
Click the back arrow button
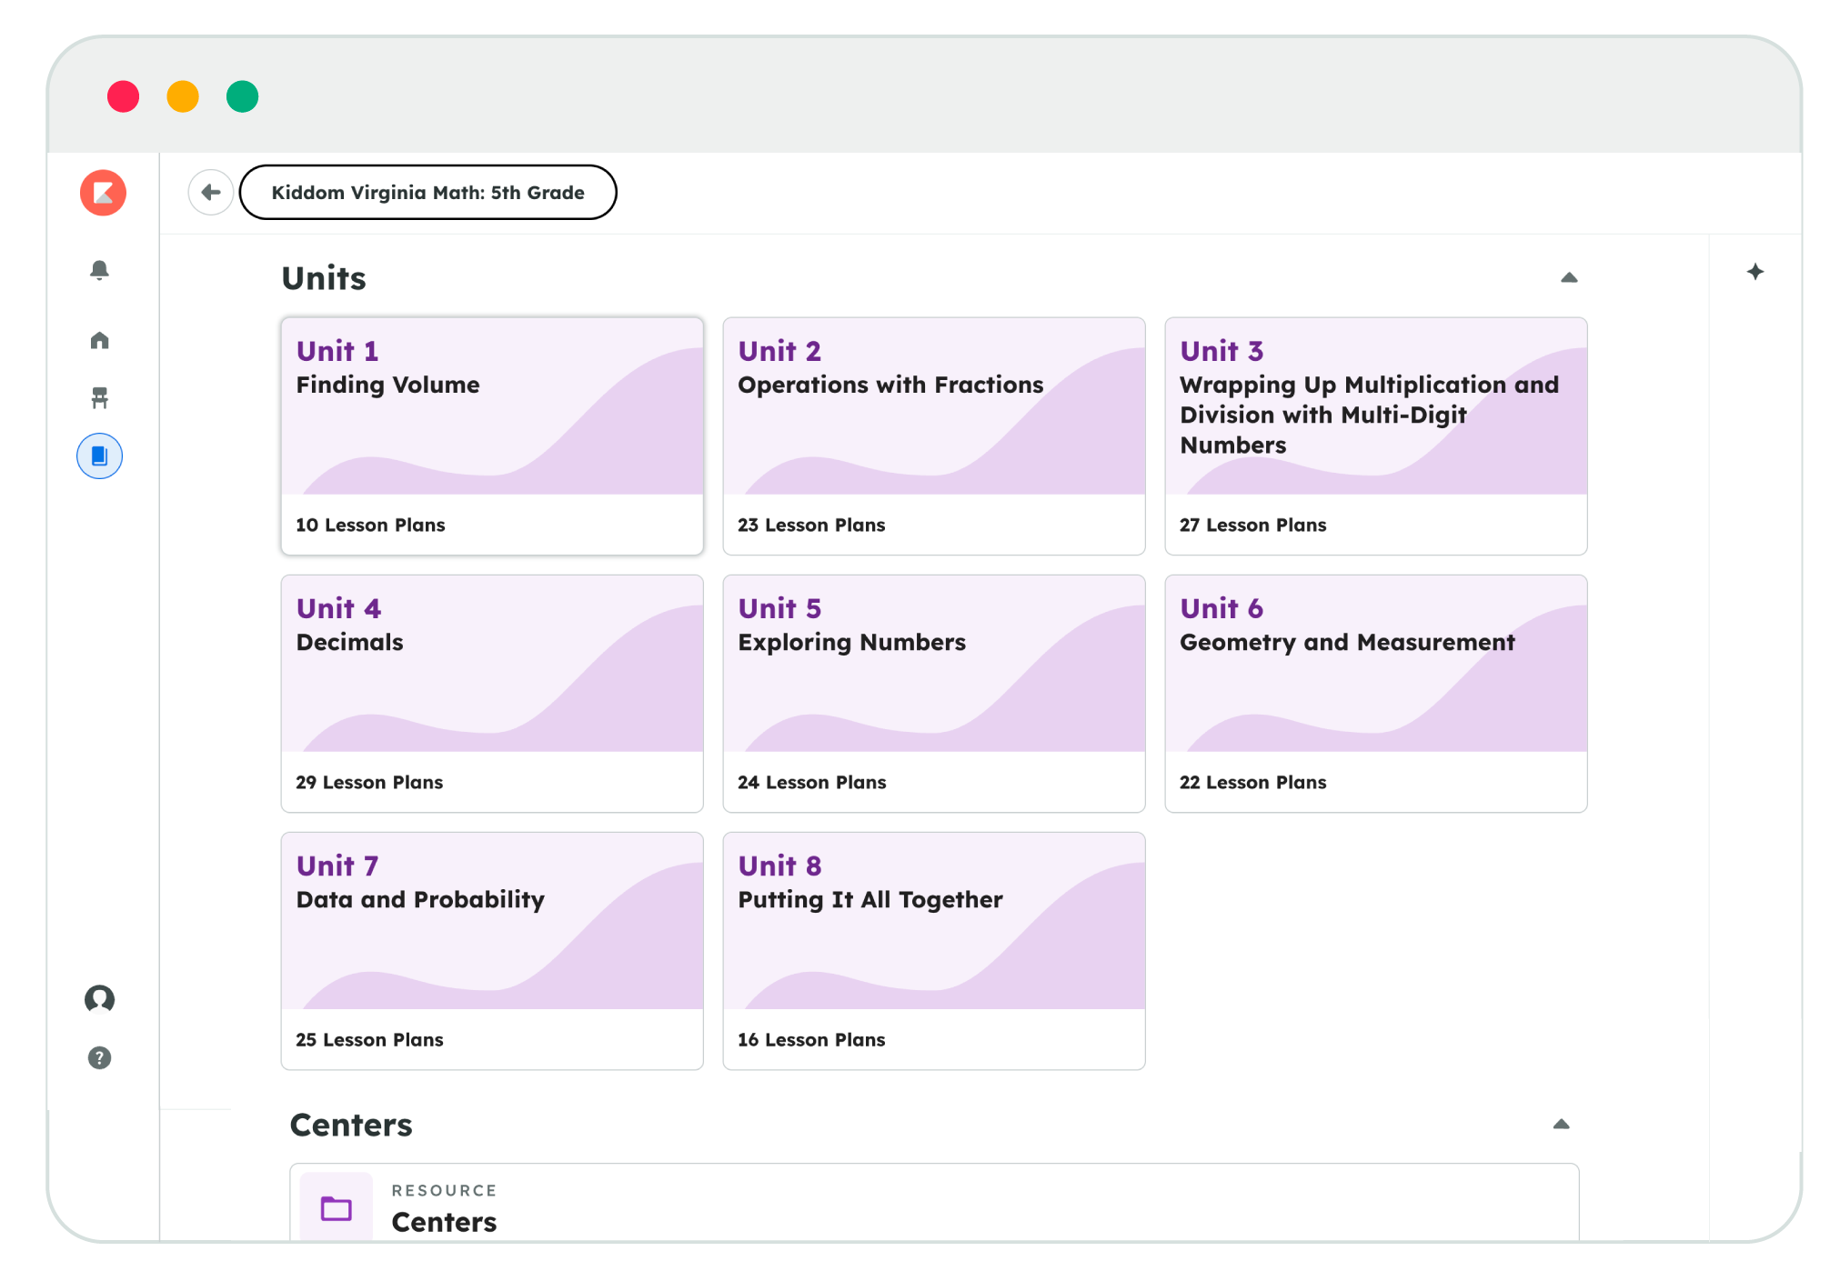pyautogui.click(x=211, y=192)
